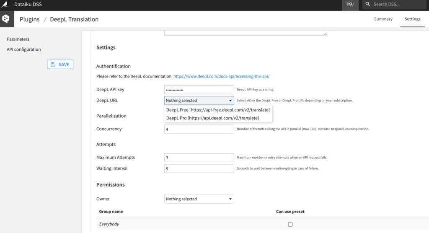Switch to the Summary tab
The image size is (429, 233).
pos(383,19)
